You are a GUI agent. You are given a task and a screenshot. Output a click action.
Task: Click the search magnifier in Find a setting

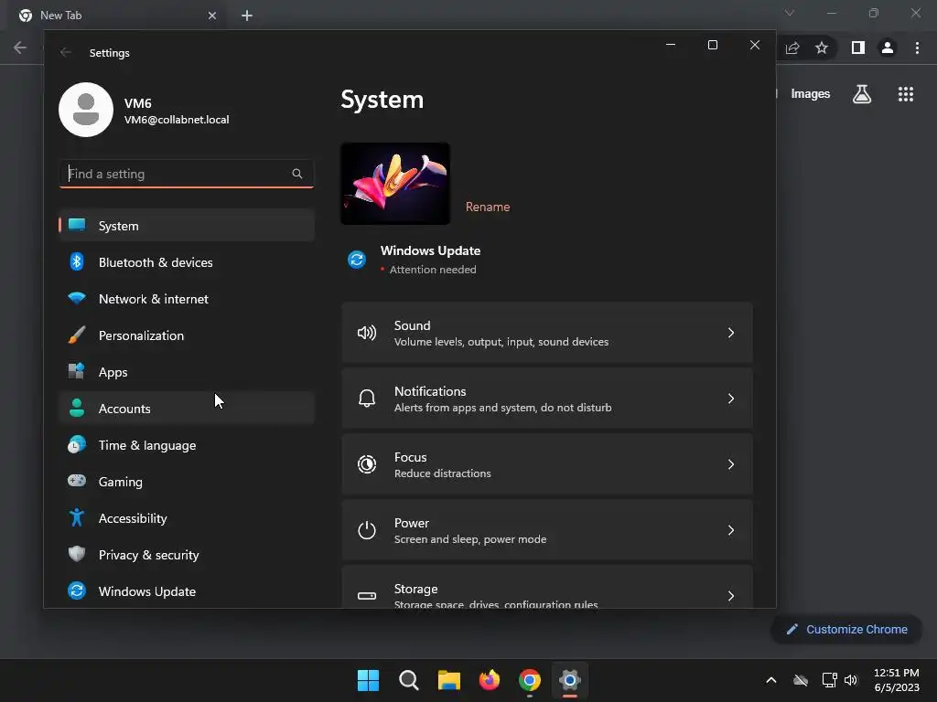297,174
